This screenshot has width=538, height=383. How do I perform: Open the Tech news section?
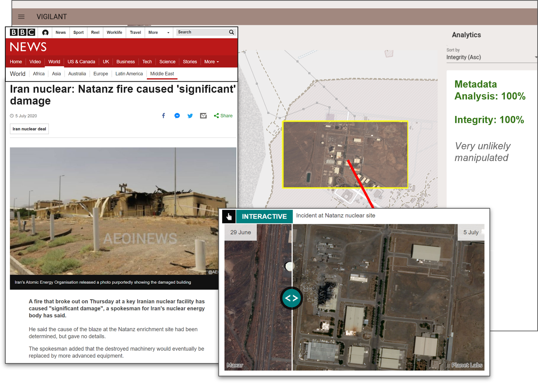coord(147,62)
